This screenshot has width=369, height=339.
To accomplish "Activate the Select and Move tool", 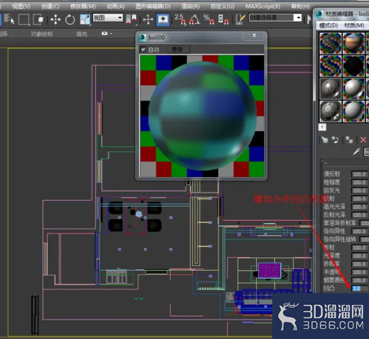I will point(55,19).
